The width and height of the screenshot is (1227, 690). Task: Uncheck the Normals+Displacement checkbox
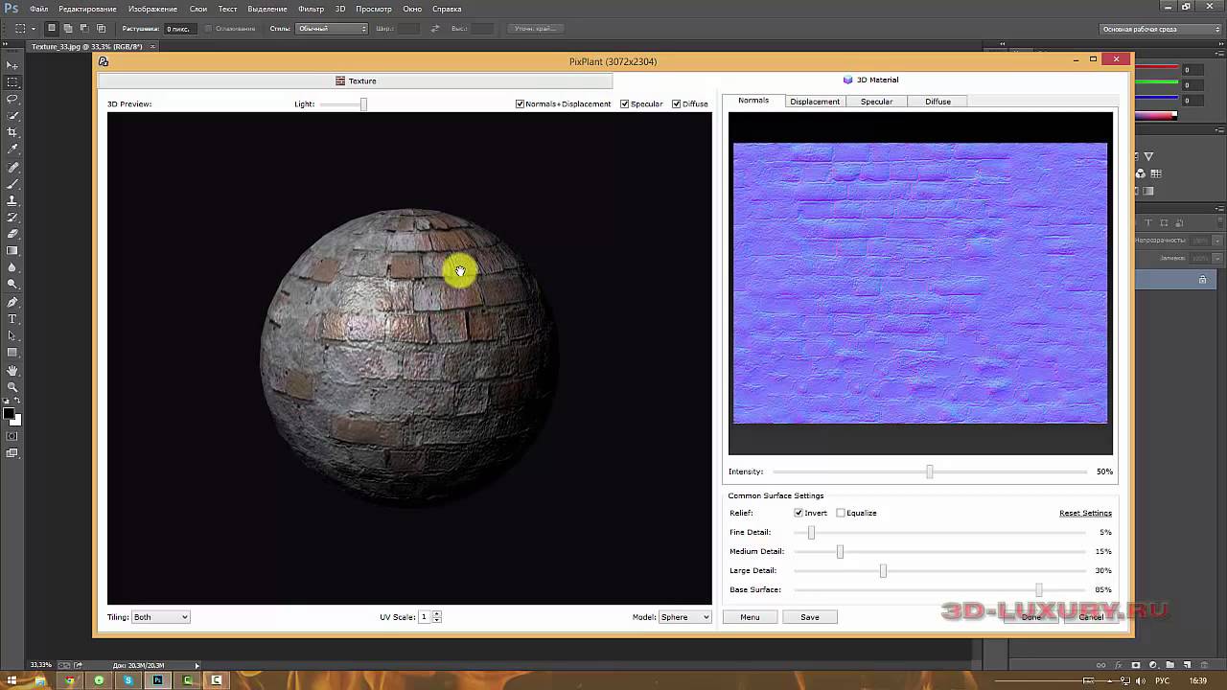tap(521, 103)
